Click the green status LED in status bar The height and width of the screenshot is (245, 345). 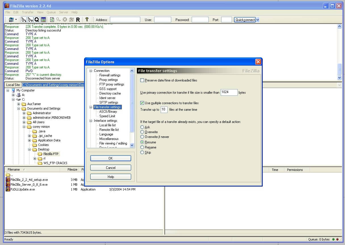pyautogui.click(x=333, y=239)
